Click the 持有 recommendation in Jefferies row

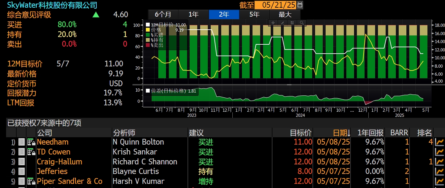click(x=206, y=171)
